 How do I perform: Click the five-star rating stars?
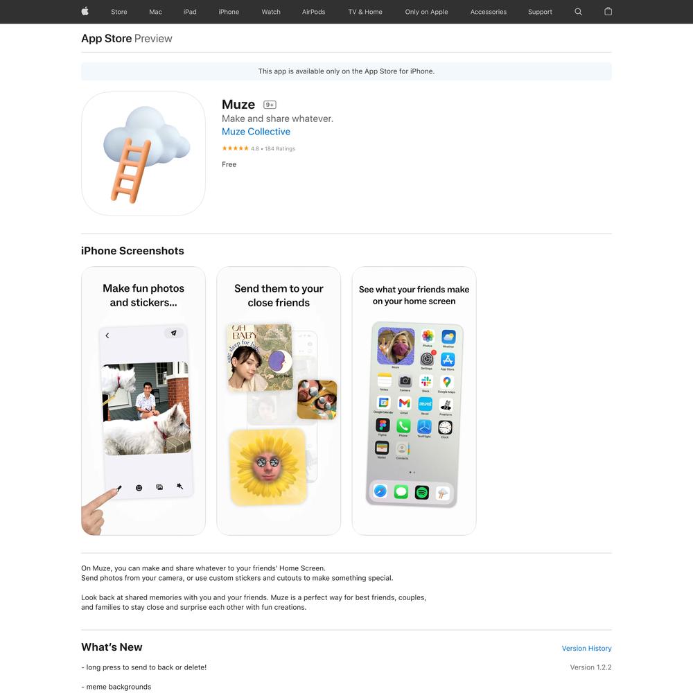point(235,148)
